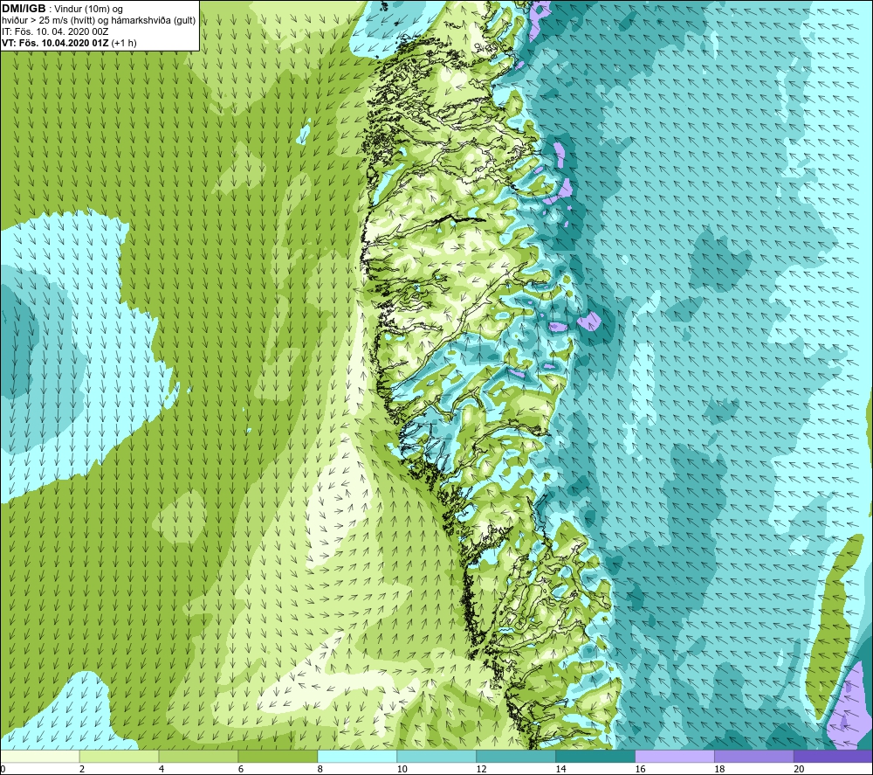Click the 'VT: Fös. 10.04.2020 01Z' line

55,43
